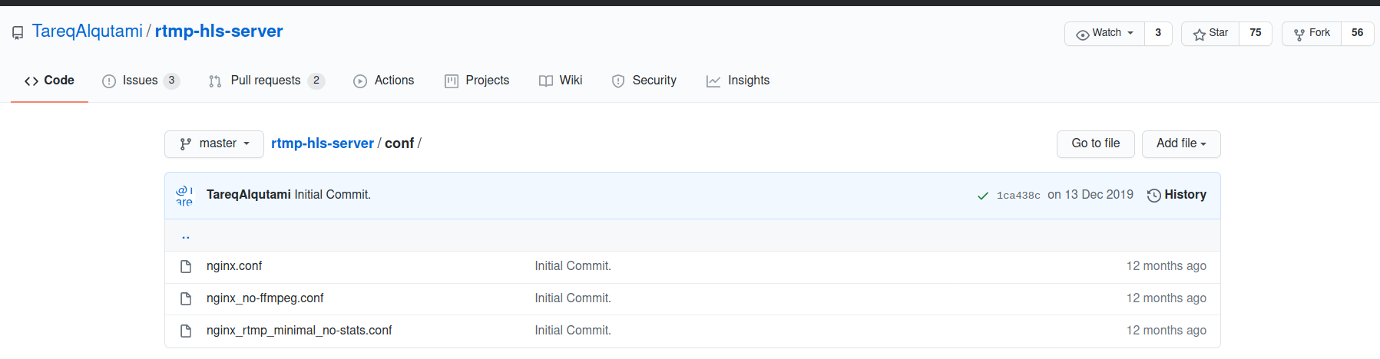
Task: View the 3 watchers count
Action: point(1158,33)
